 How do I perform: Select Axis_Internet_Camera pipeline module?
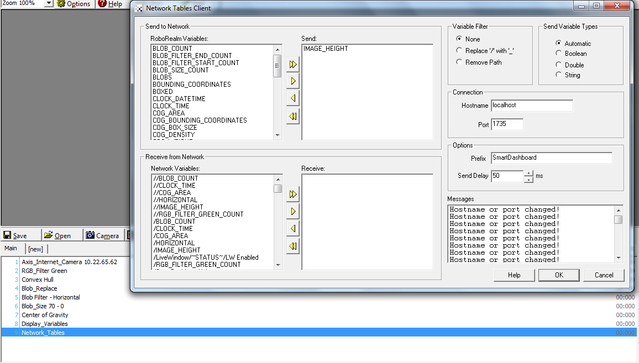click(x=69, y=262)
